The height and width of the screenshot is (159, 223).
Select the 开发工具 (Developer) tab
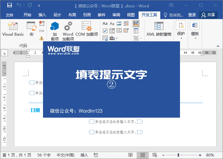(x=149, y=15)
